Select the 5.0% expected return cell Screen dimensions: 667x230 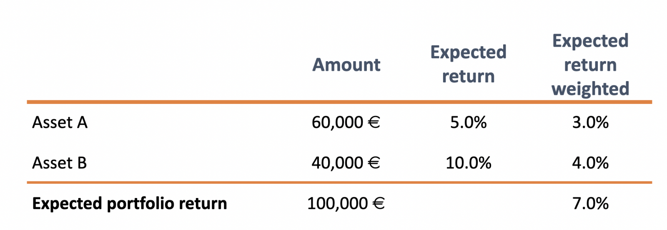point(468,122)
